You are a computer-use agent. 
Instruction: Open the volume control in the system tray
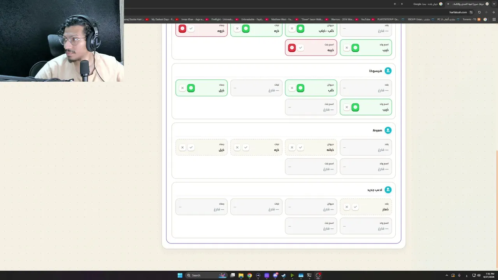coord(479,275)
